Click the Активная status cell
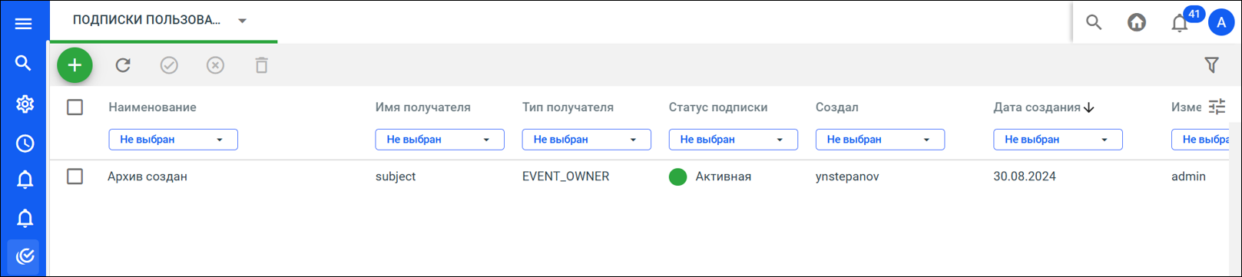Screen dimensions: 1242x277 click(x=724, y=176)
